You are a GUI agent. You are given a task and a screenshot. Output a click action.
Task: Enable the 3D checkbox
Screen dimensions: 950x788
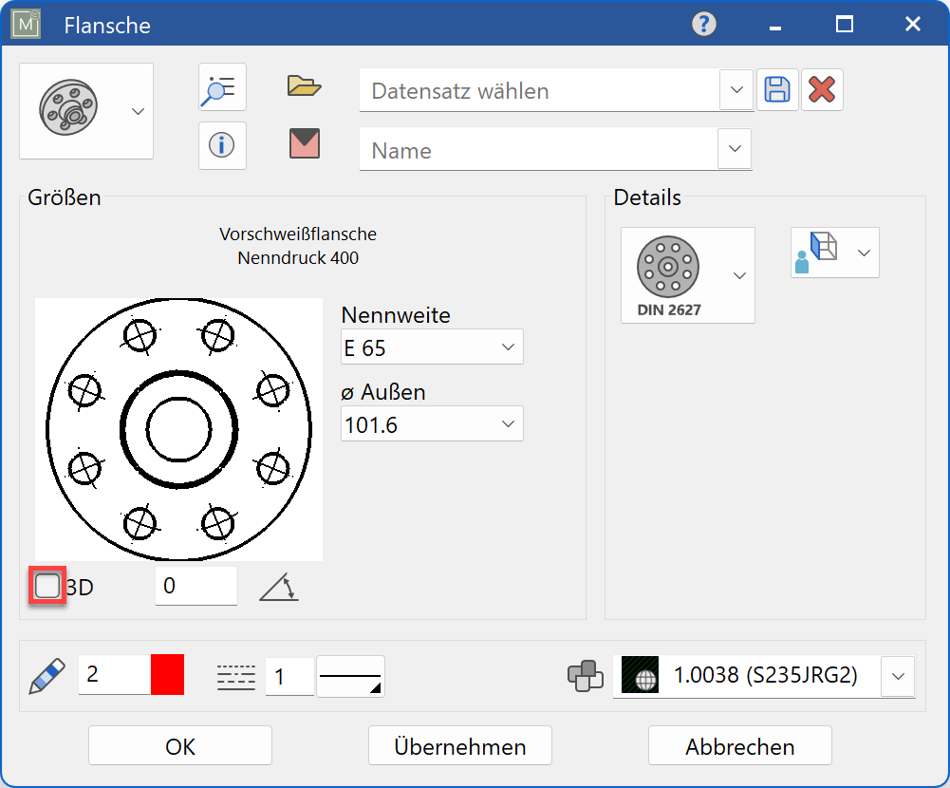click(x=47, y=586)
